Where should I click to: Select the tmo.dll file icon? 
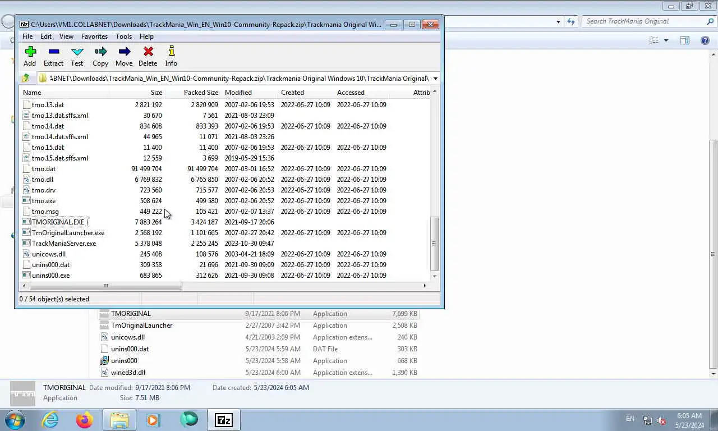[26, 179]
